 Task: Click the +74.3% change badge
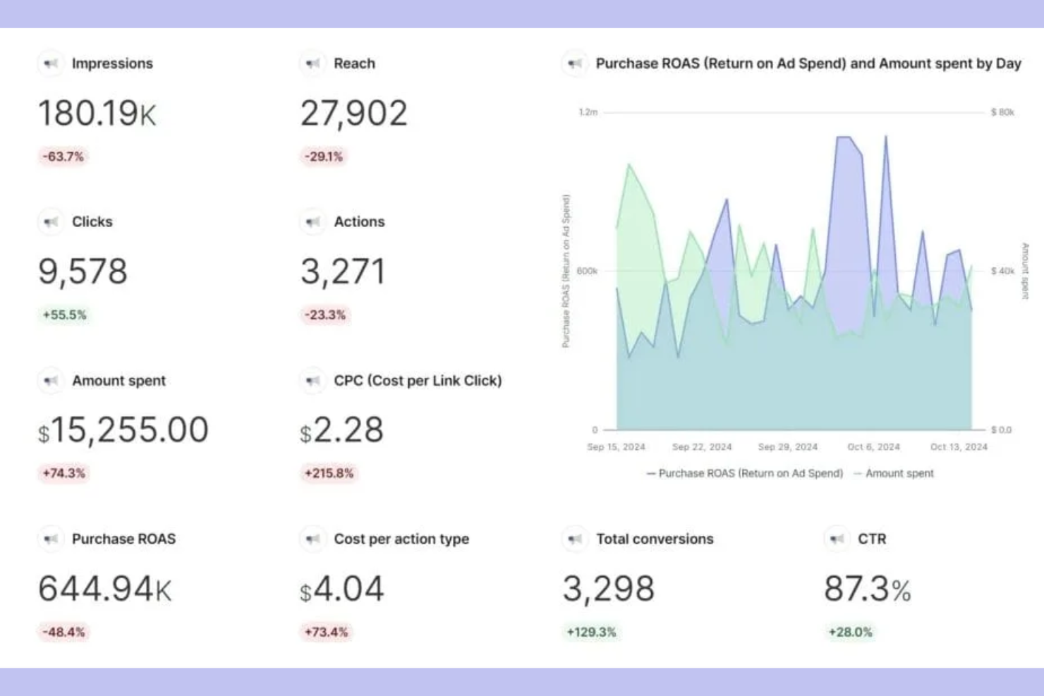click(x=63, y=473)
